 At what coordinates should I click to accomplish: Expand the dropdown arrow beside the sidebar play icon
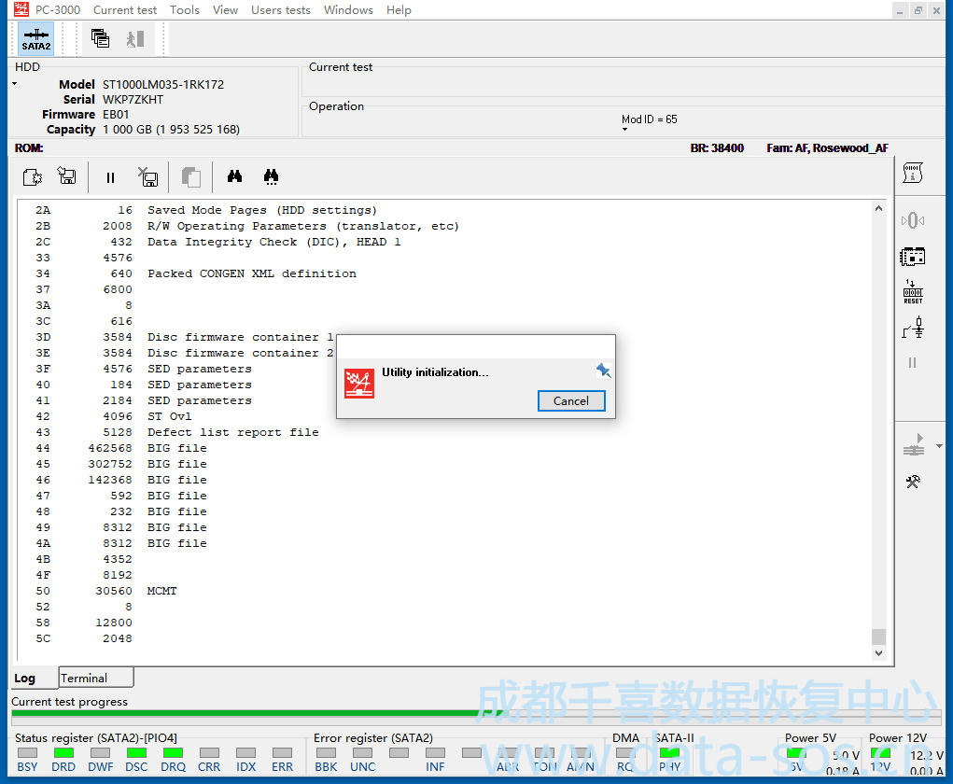(938, 447)
